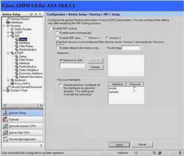Click the Interfaces icon in the tree
The width and height of the screenshot is (184, 156).
coord(8,22)
